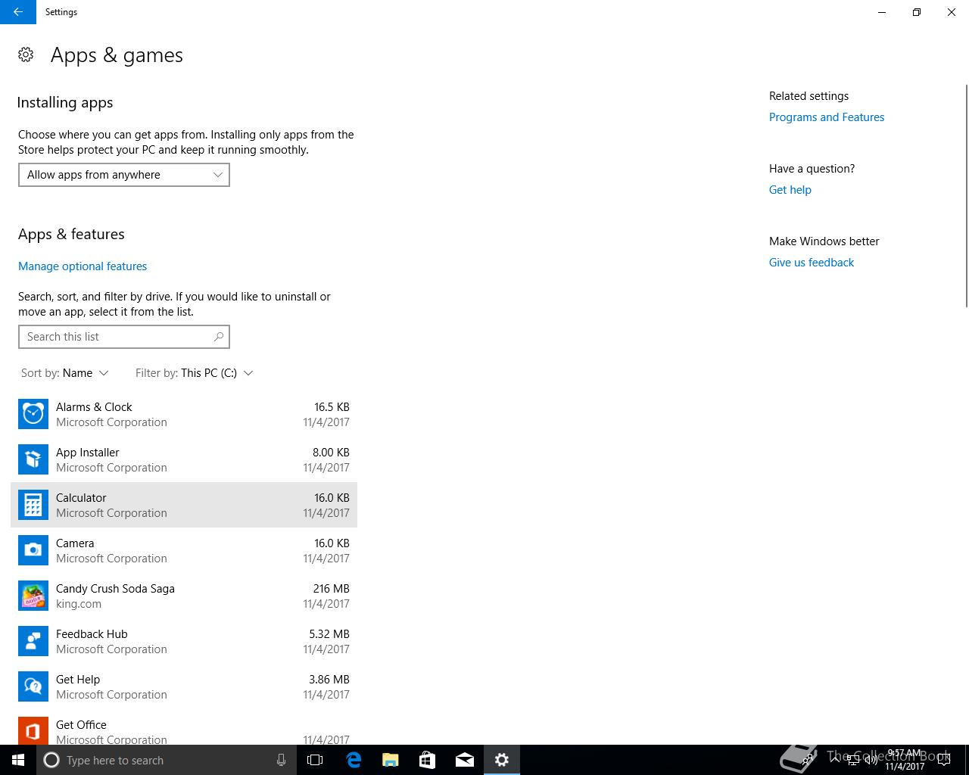Click the Apps & features heading
The width and height of the screenshot is (969, 775).
pos(71,234)
